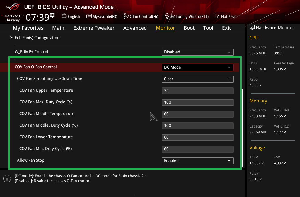The image size is (300, 197).
Task: Click the info icon in help area
Action: tap(7, 179)
